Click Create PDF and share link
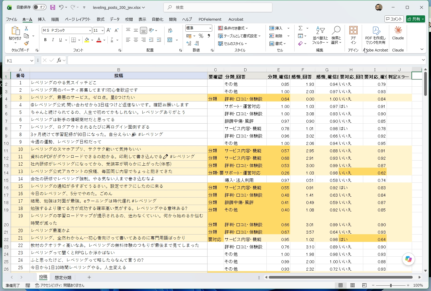The height and width of the screenshot is (291, 431). (x=376, y=35)
